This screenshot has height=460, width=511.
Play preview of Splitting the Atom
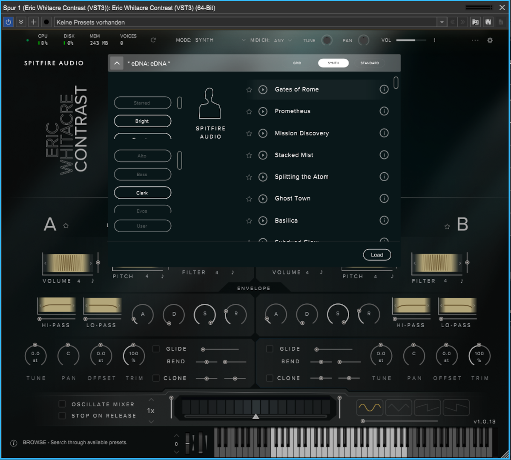pos(263,177)
